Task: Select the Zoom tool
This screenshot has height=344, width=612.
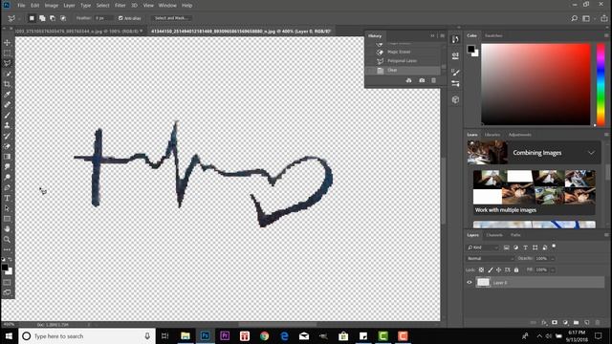Action: tap(7, 240)
